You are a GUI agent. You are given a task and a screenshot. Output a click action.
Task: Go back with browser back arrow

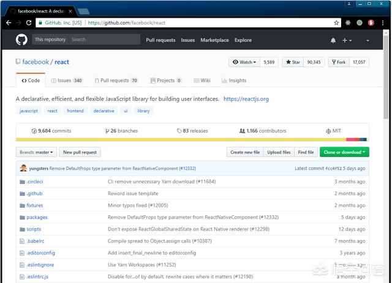pos(9,23)
